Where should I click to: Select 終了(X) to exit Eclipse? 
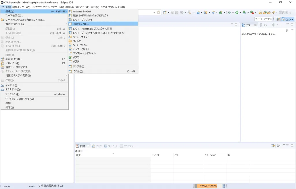point(34,107)
